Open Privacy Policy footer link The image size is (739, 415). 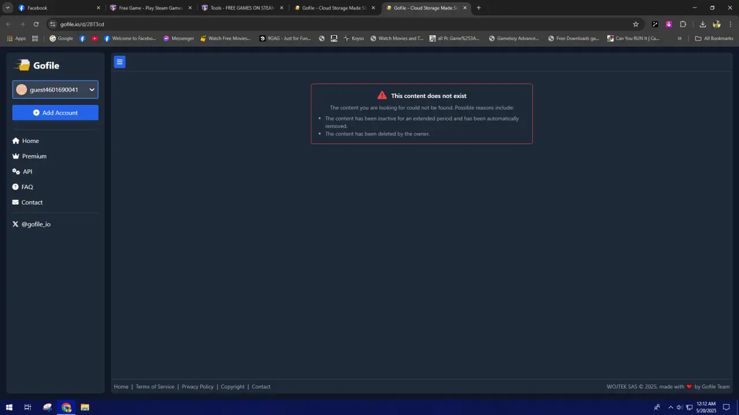click(197, 387)
